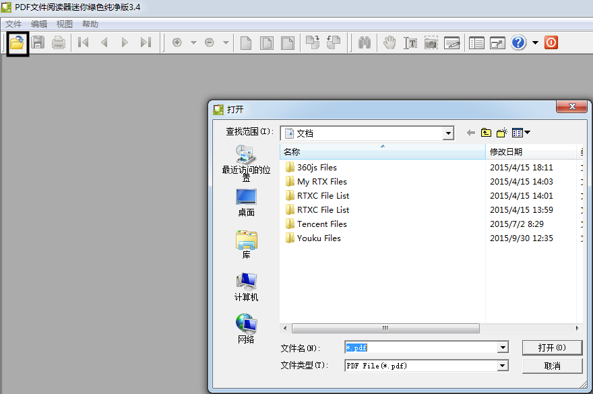The width and height of the screenshot is (593, 394).
Task: Select the second page icon with inner rectangle
Action: pyautogui.click(x=267, y=42)
